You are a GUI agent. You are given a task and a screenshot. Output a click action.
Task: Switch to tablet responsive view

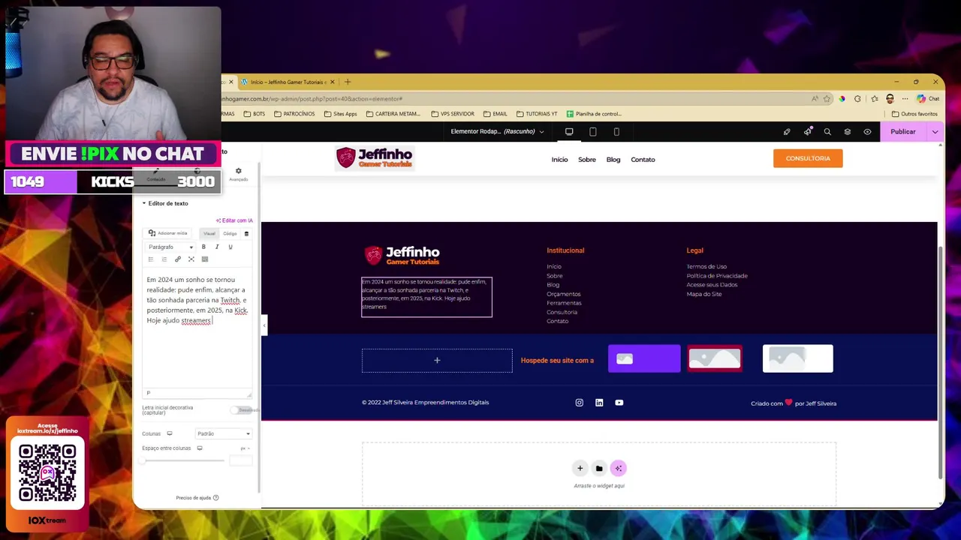(592, 132)
